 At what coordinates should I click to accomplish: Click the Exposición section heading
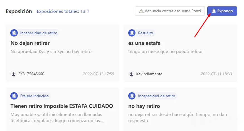pyautogui.click(x=19, y=11)
